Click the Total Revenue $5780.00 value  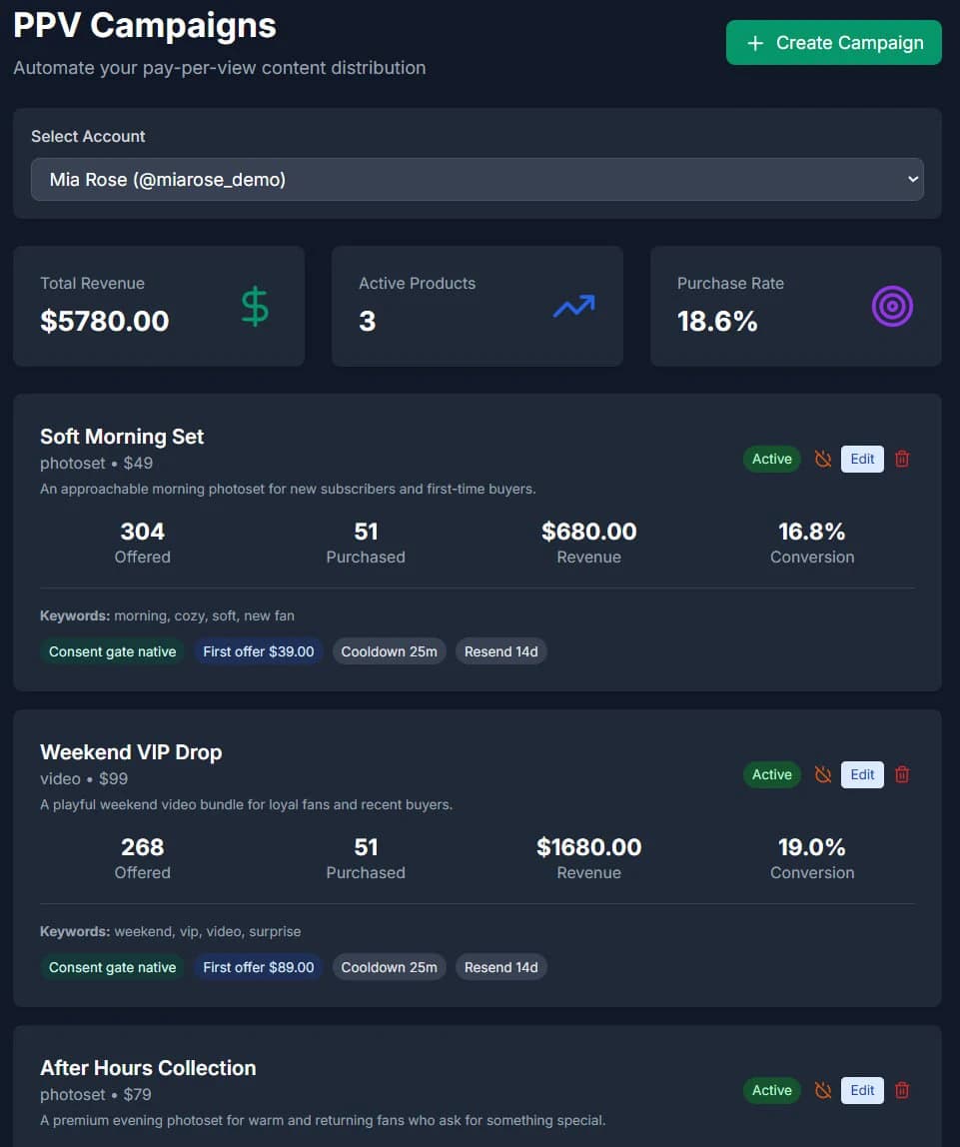click(x=105, y=321)
